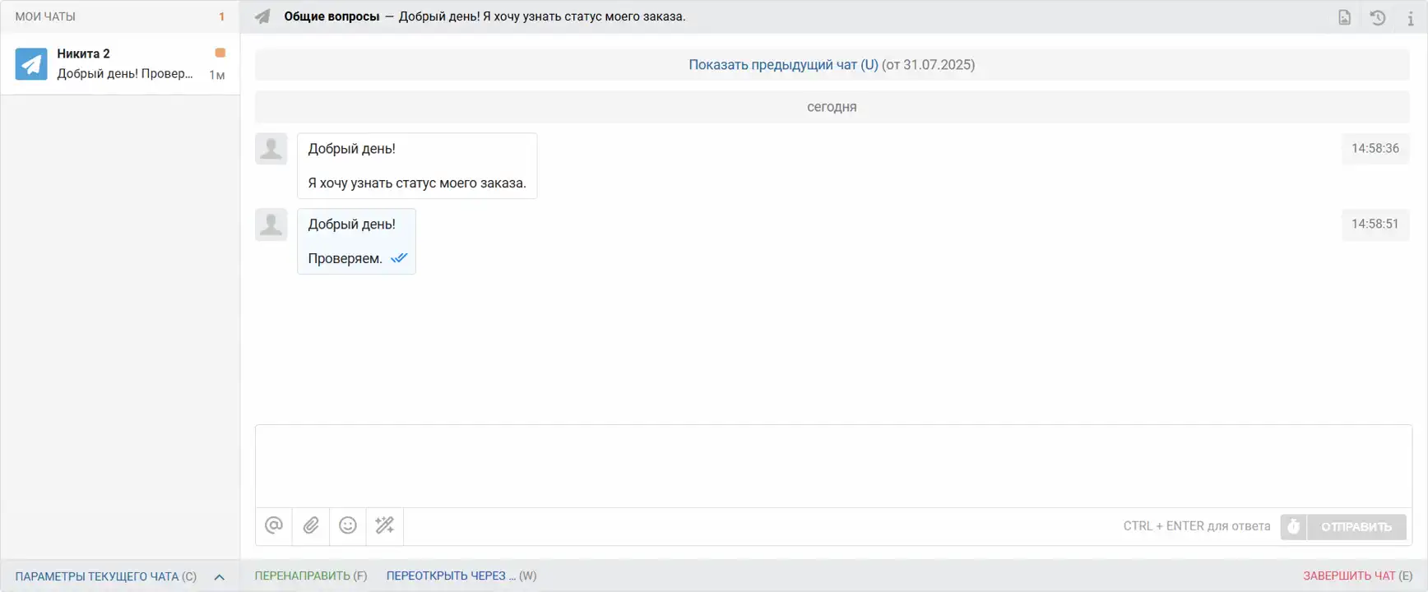The height and width of the screenshot is (592, 1428).
Task: Click the mention (@) icon in message toolbar
Action: [x=274, y=525]
